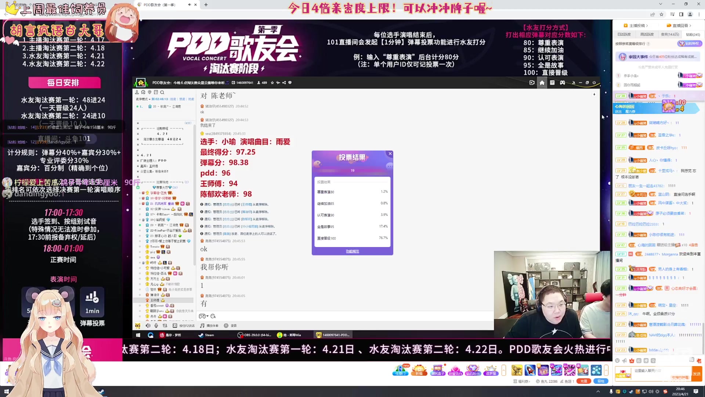This screenshot has width=705, height=397.
Task: Switch to the 周活跃度 tab
Action: coord(647,35)
